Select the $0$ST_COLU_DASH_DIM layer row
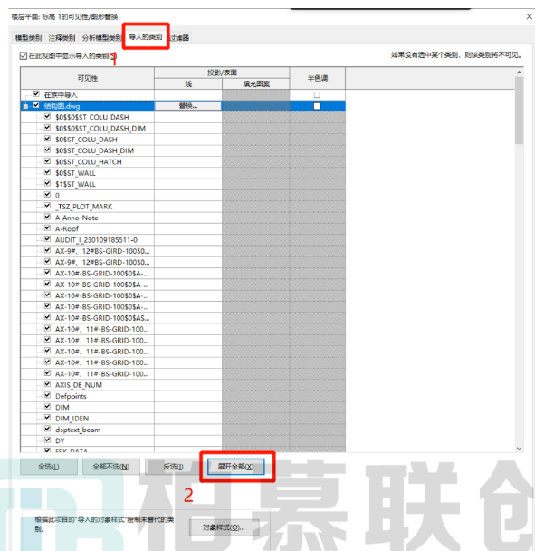 pyautogui.click(x=94, y=150)
